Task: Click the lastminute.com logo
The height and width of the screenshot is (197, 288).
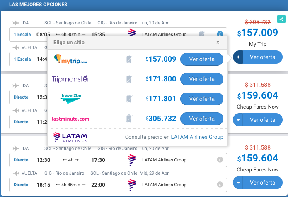Action: pos(70,119)
